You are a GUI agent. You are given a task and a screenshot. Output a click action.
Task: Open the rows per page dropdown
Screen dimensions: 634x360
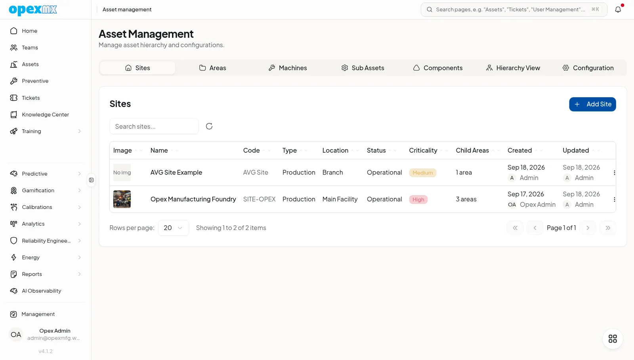[x=173, y=228]
